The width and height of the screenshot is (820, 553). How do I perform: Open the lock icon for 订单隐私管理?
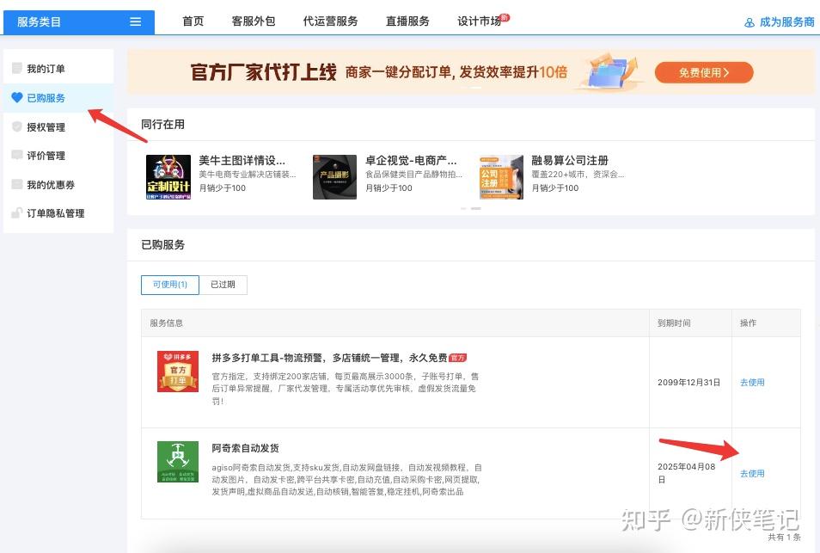[x=16, y=213]
